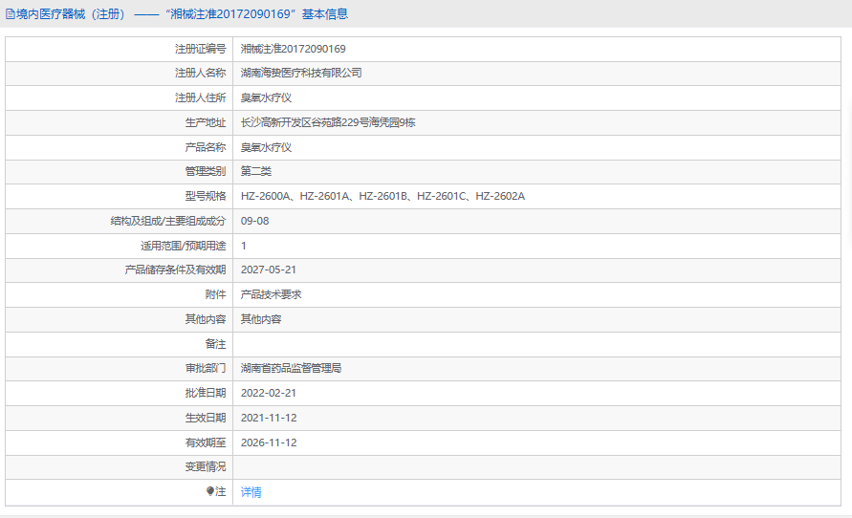The width and height of the screenshot is (852, 518).
Task: Click the document icon in the header
Action: pos(11,14)
